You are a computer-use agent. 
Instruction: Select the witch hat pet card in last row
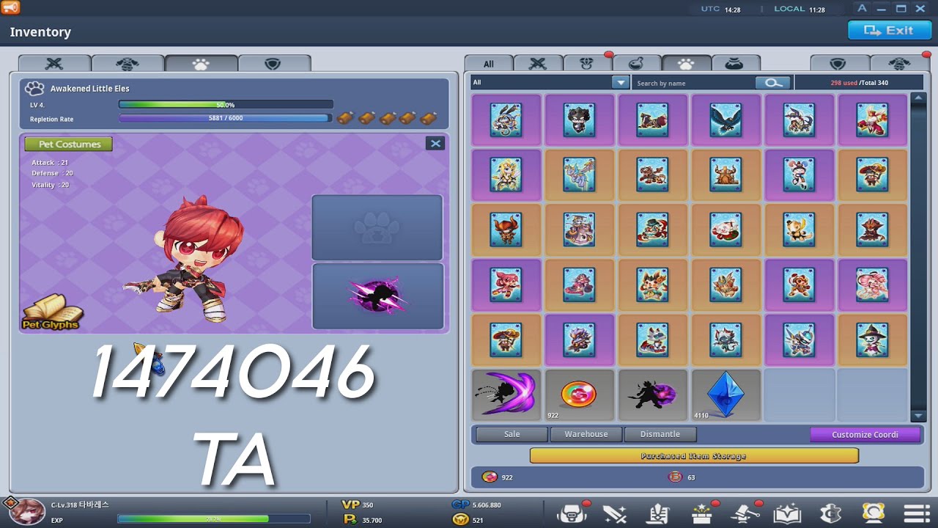coord(873,340)
